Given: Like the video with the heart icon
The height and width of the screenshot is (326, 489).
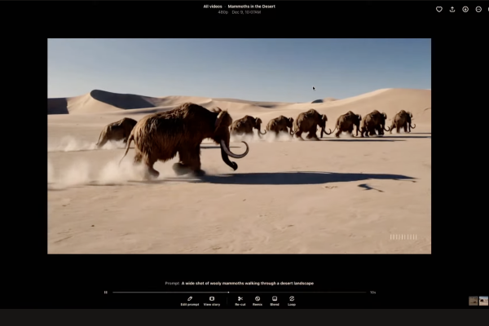Looking at the screenshot, I should (438, 9).
